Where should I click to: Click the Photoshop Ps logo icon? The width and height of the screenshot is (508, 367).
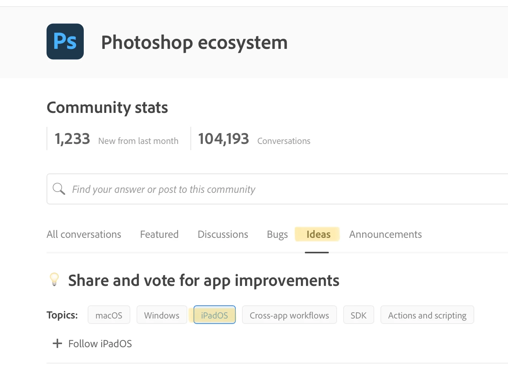[x=65, y=42]
